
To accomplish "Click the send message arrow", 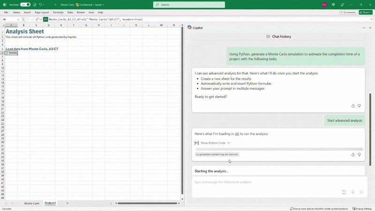I will 361,192.
